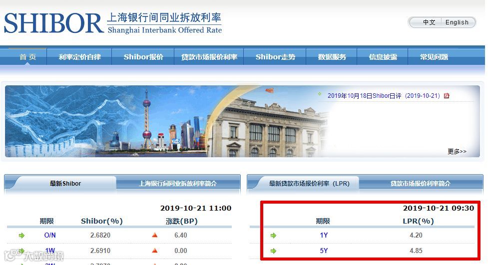Open the O/N term link

tap(50, 236)
